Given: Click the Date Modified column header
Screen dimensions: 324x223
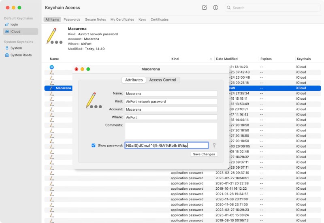Looking at the screenshot, I should [x=227, y=59].
